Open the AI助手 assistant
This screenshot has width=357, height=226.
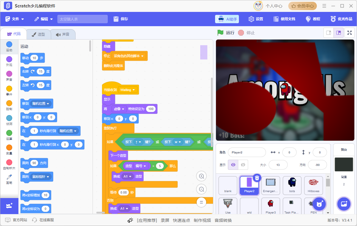pos(227,19)
